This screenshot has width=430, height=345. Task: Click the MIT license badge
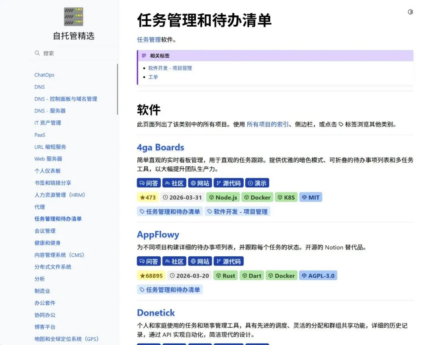point(311,197)
